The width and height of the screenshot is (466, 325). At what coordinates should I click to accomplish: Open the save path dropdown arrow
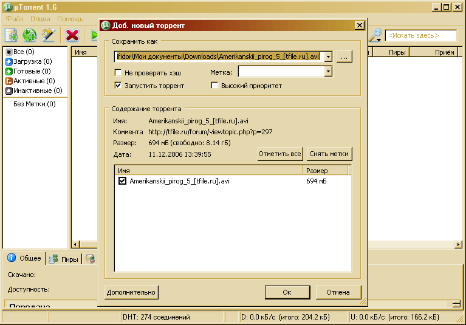(328, 56)
